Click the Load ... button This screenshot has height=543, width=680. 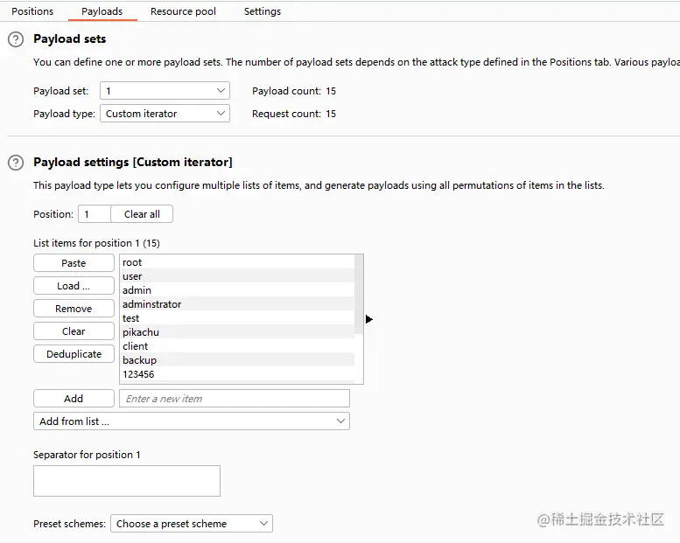point(74,286)
